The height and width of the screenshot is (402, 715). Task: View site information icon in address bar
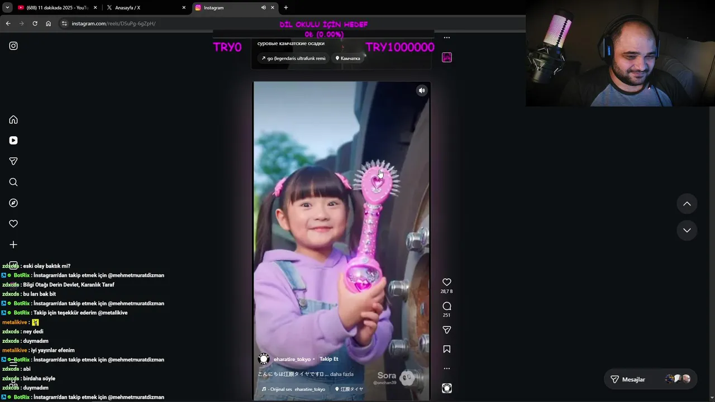coord(64,23)
